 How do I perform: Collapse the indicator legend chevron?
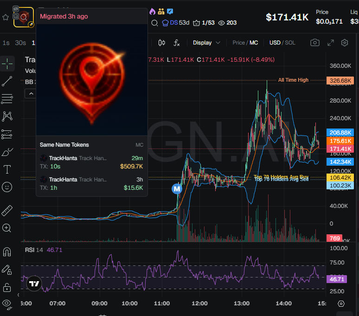click(31, 94)
